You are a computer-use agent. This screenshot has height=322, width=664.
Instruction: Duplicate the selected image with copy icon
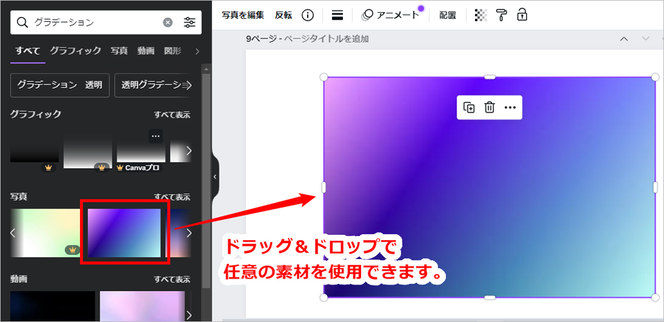469,108
